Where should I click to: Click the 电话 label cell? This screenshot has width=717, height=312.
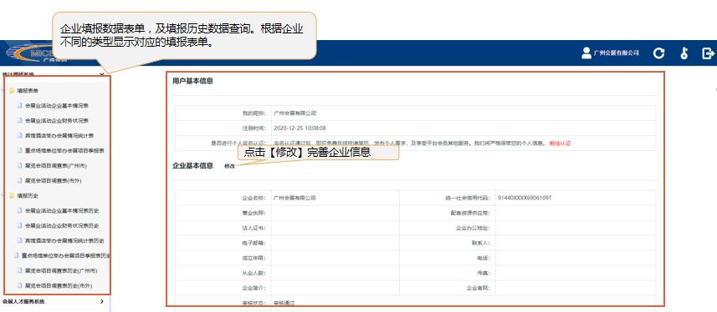click(448, 258)
